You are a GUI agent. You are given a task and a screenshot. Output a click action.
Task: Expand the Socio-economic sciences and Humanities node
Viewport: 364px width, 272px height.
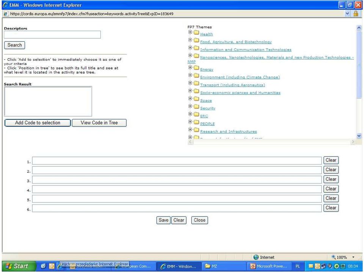(190, 90)
